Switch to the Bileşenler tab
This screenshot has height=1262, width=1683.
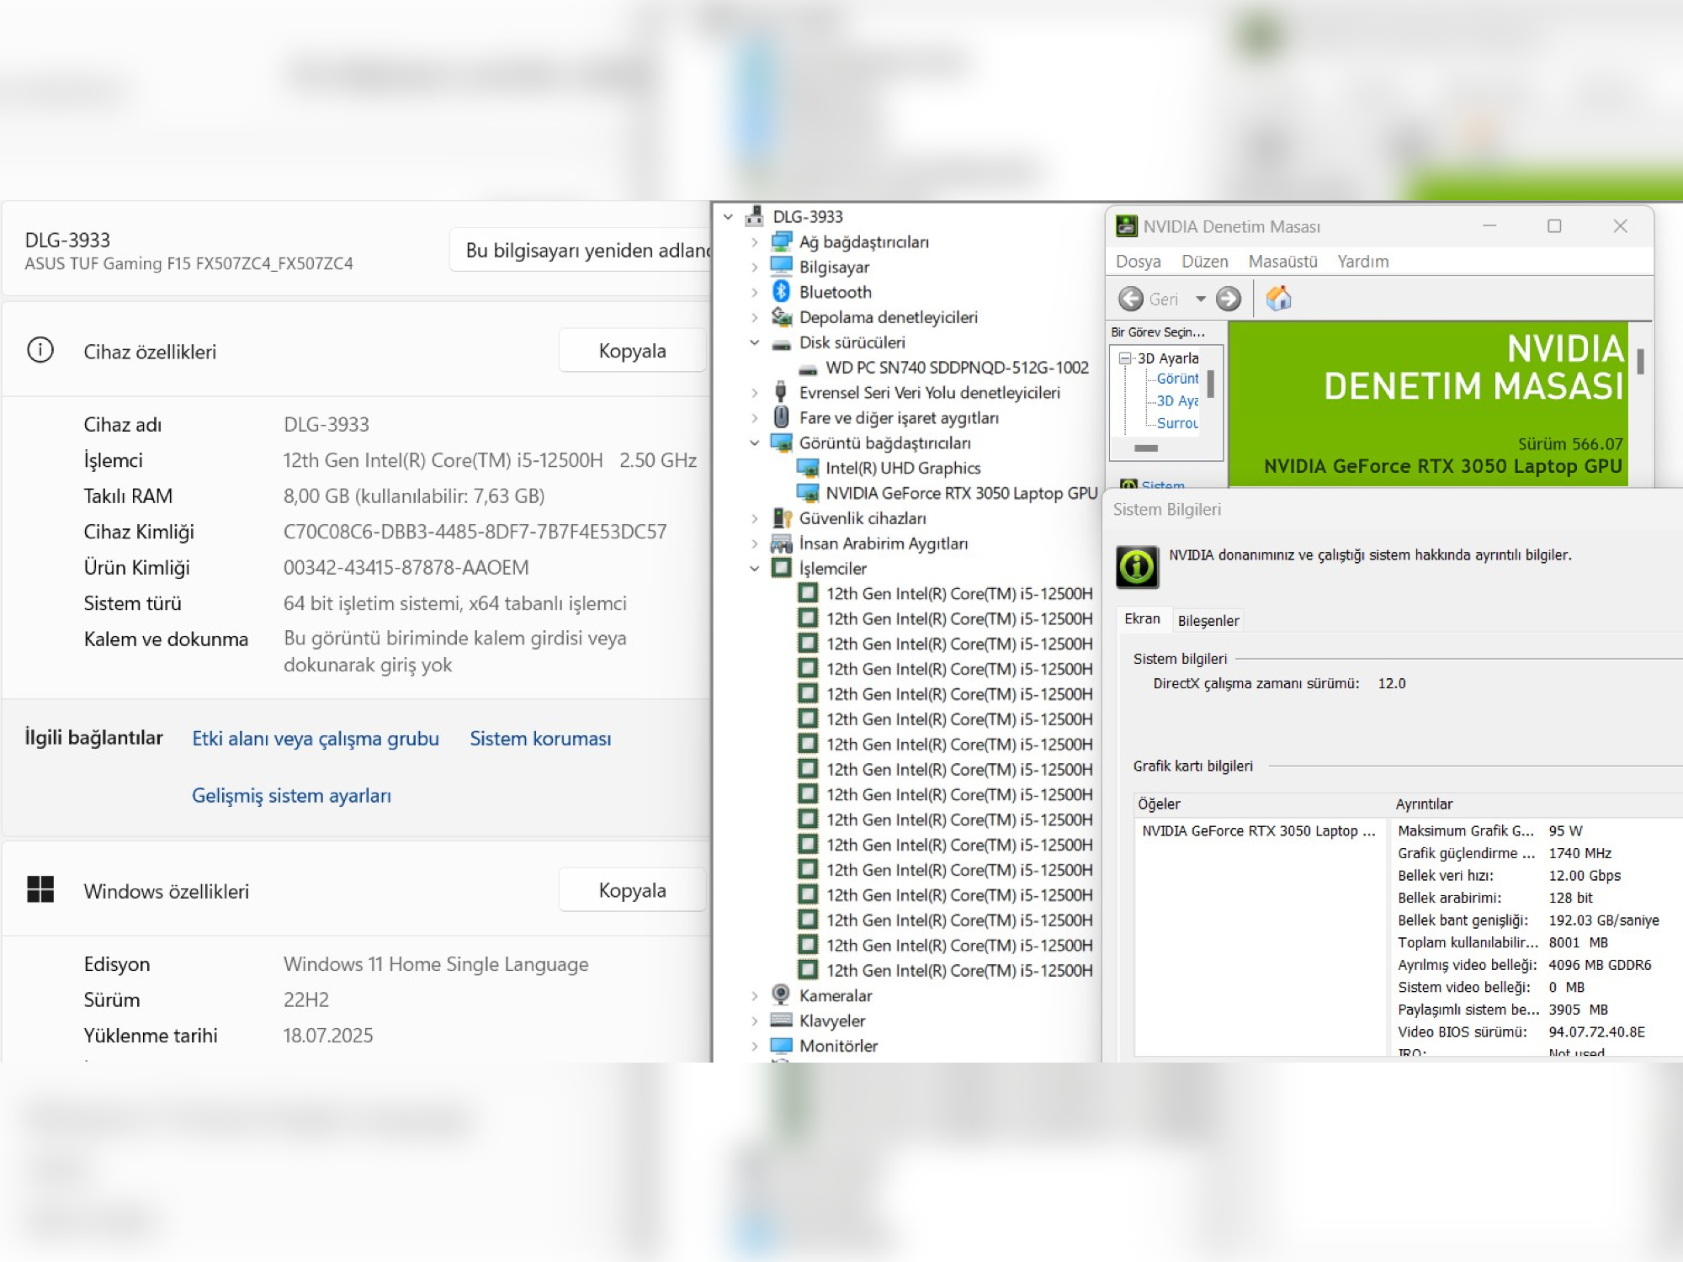coord(1208,620)
